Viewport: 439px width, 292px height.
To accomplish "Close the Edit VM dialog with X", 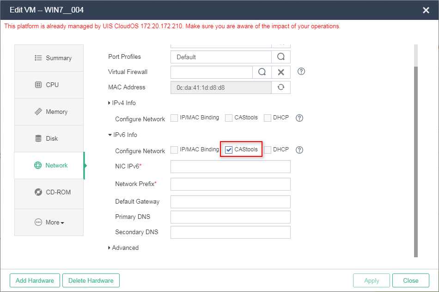I will (426, 10).
